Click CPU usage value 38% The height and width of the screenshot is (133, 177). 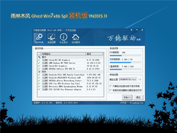point(124,52)
